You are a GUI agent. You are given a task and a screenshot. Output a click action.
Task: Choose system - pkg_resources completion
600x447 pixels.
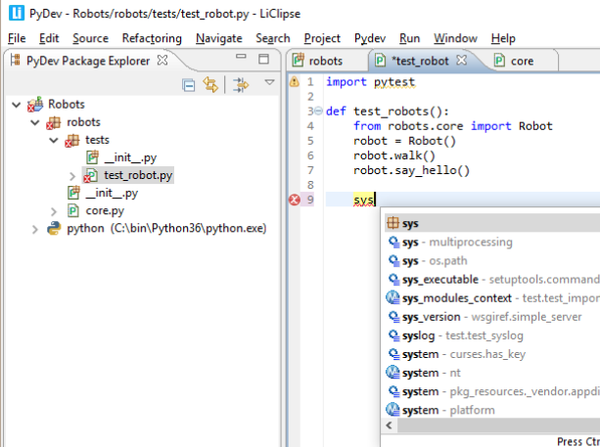click(491, 391)
